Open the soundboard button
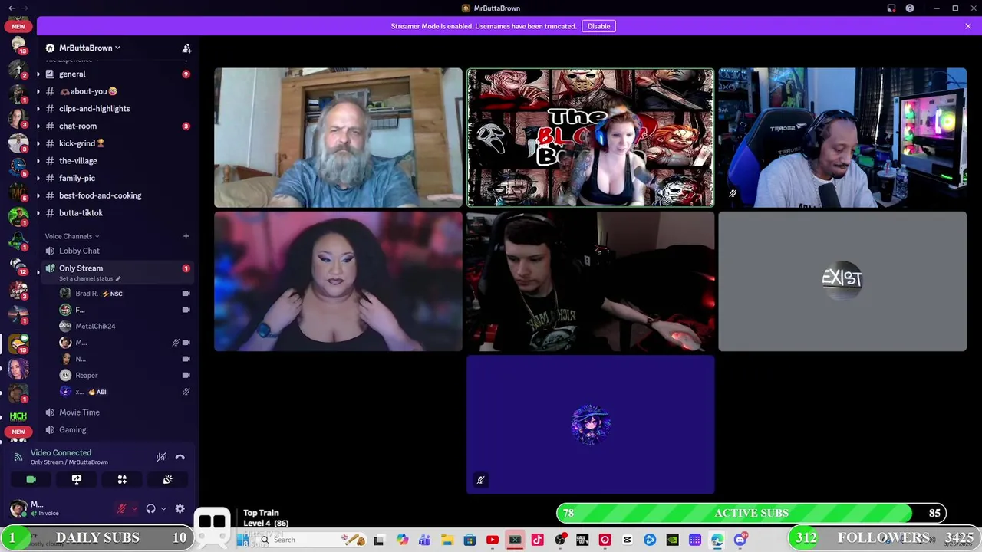Screen dimensions: 982x552 167,479
